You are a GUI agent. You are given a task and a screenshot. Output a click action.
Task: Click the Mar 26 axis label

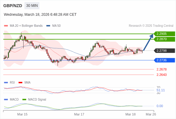coord(151,114)
